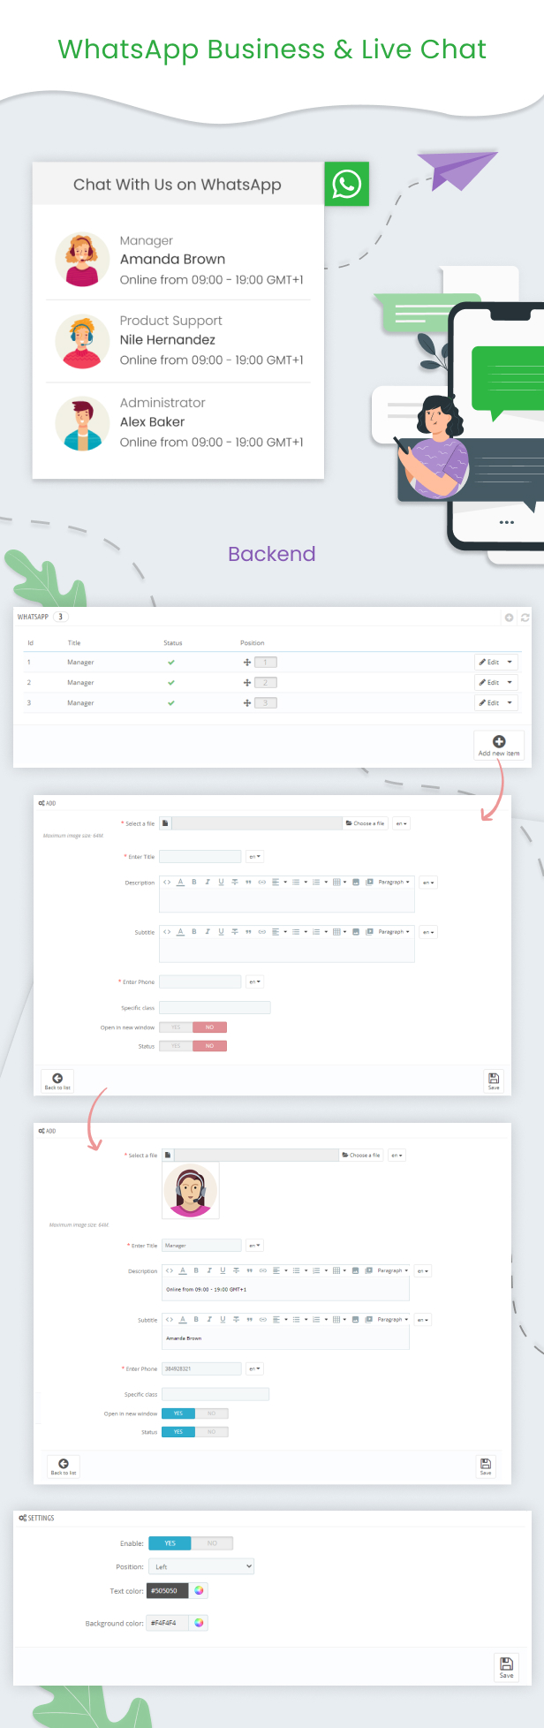The height and width of the screenshot is (1728, 544).
Task: Click blue YES for Open in new window
Action: click(178, 1413)
